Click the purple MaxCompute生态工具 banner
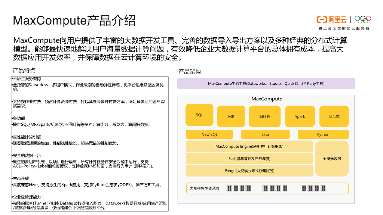Image resolution: width=383 pixels, height=215 pixels. (x=266, y=84)
